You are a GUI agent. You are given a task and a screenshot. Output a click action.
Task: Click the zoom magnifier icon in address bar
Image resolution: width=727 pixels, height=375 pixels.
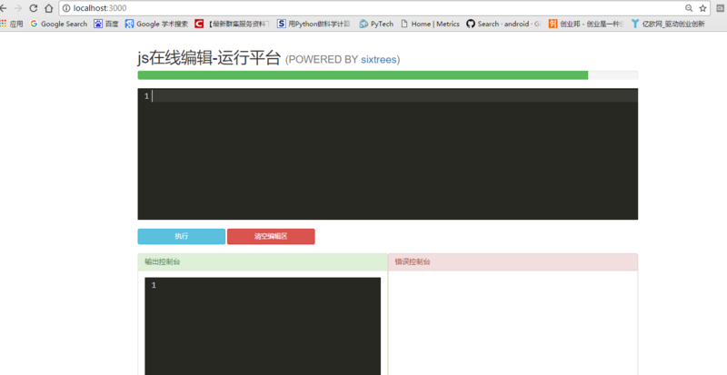(x=689, y=8)
